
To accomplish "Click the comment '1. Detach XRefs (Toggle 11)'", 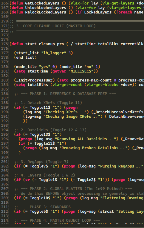I will coord(51,103).
